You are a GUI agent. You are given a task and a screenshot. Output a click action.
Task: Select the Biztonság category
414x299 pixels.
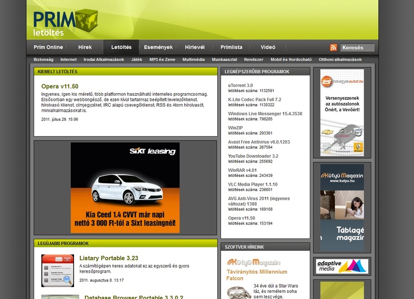pos(42,59)
